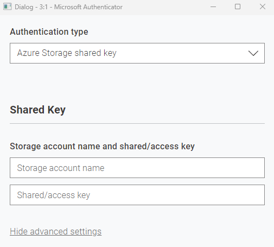274x247 pixels.
Task: Focus the Shared/access key field
Action: coord(137,195)
